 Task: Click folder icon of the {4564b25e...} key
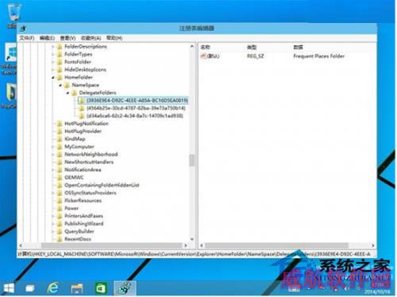(82, 108)
